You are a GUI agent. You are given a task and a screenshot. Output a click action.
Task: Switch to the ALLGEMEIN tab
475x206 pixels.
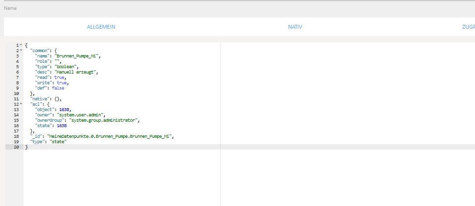101,27
